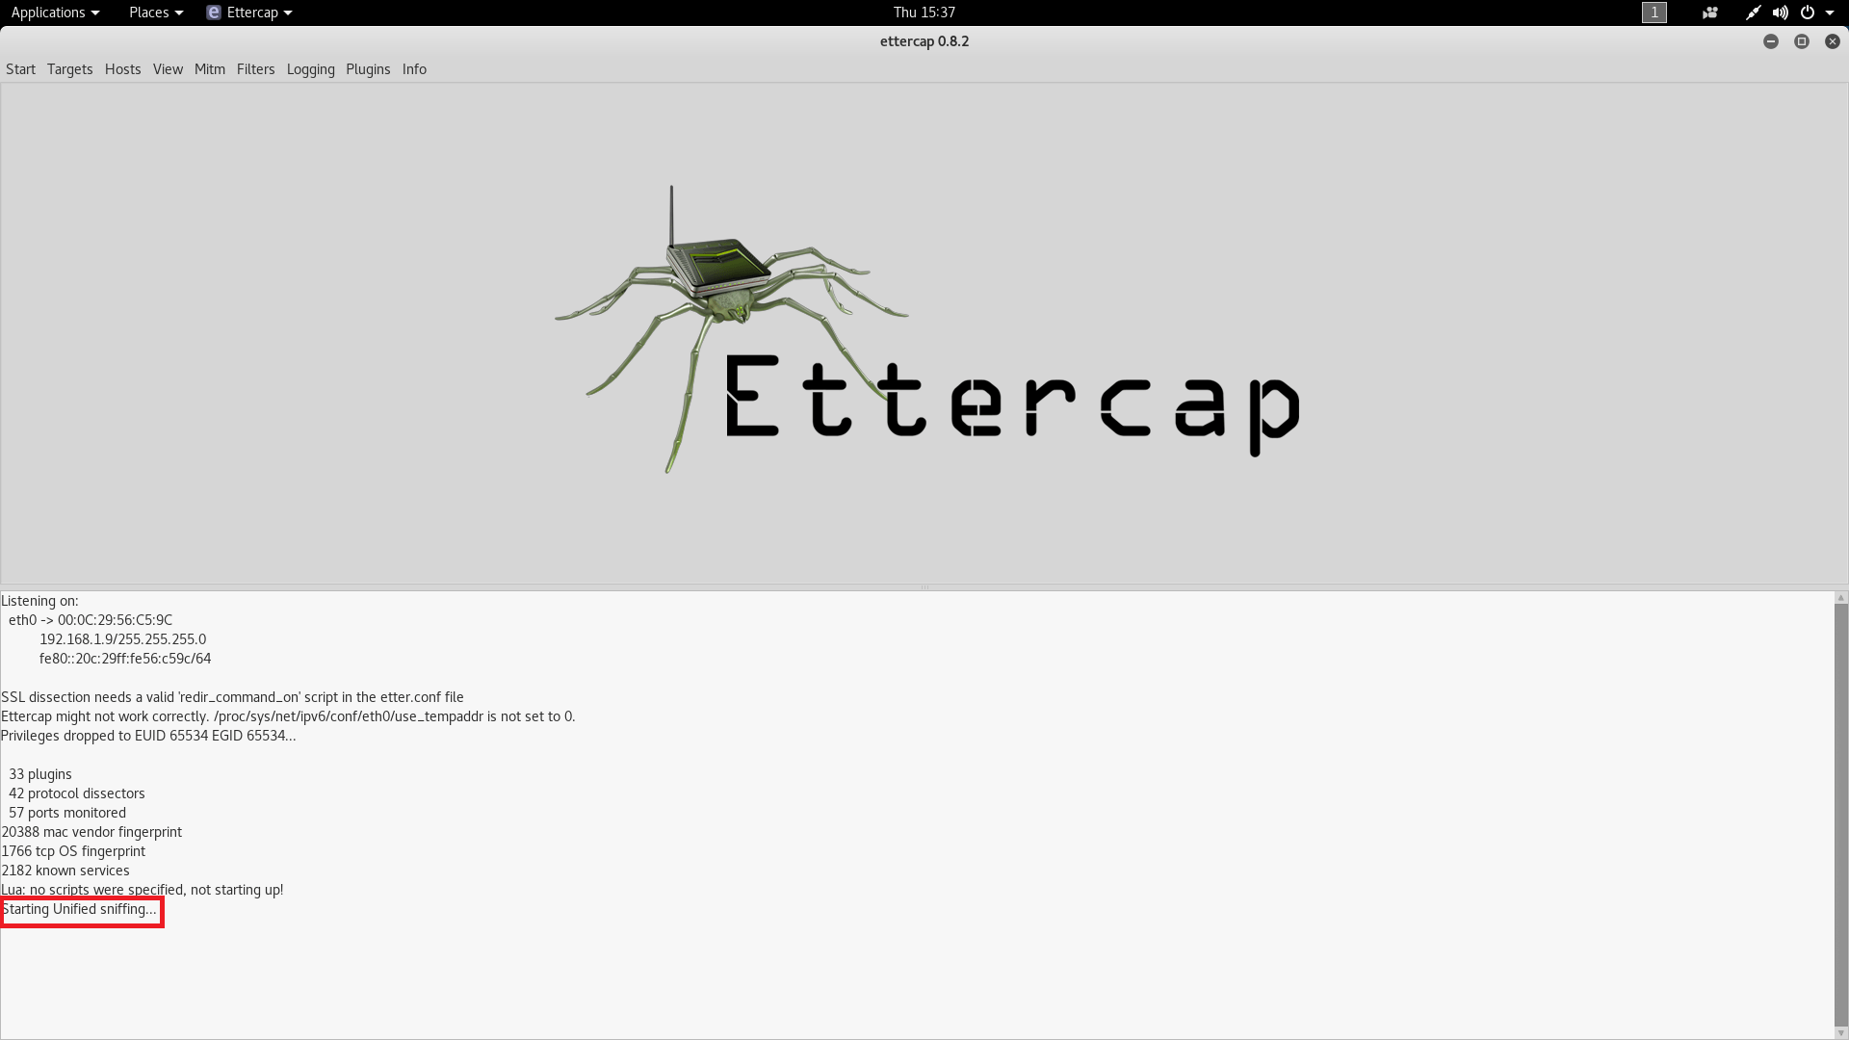The image size is (1849, 1040).
Task: Open the View menu
Action: (168, 69)
